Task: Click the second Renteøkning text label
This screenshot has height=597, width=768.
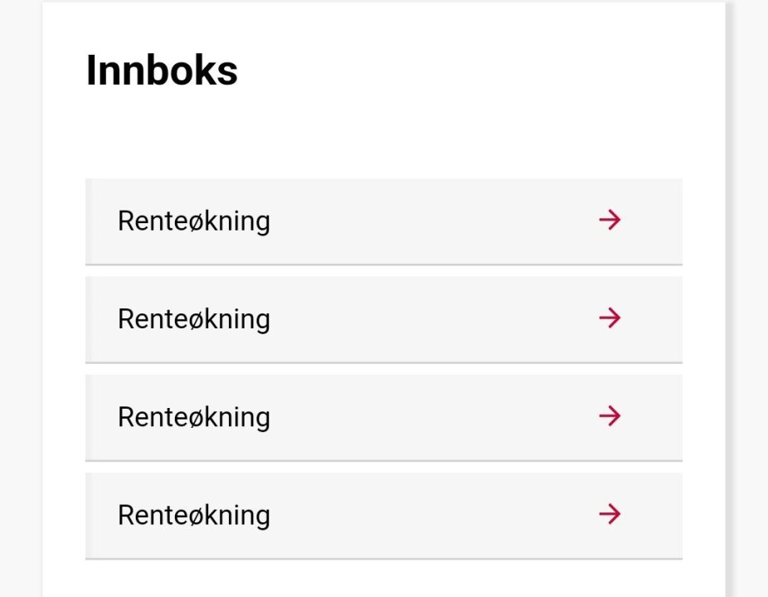Action: click(194, 319)
